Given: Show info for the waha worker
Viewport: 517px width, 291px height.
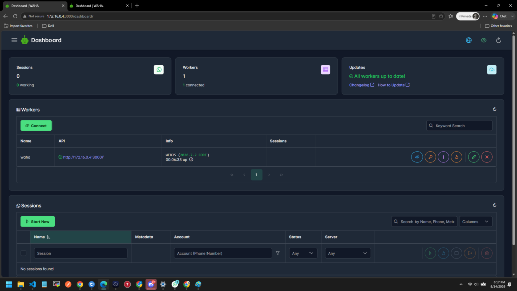Looking at the screenshot, I should point(443,157).
